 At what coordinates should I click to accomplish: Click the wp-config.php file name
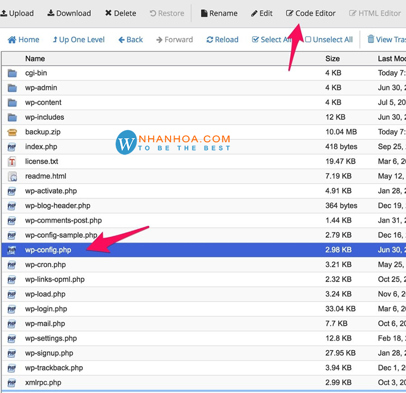point(48,250)
